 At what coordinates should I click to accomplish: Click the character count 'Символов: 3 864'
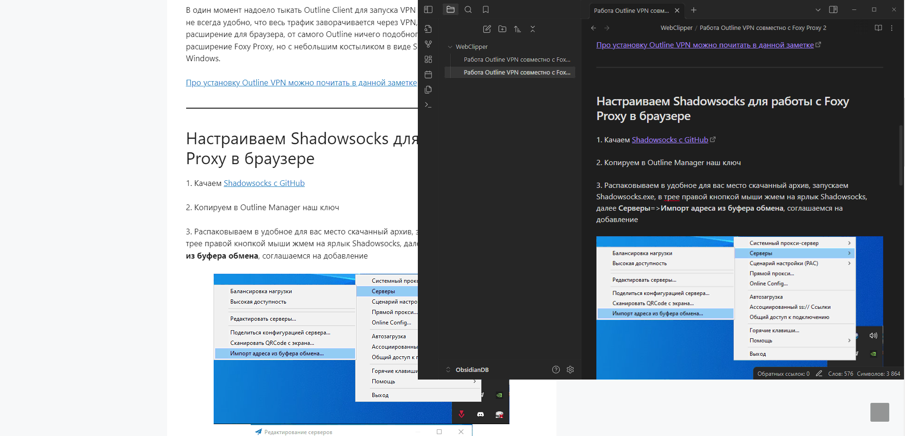point(878,374)
